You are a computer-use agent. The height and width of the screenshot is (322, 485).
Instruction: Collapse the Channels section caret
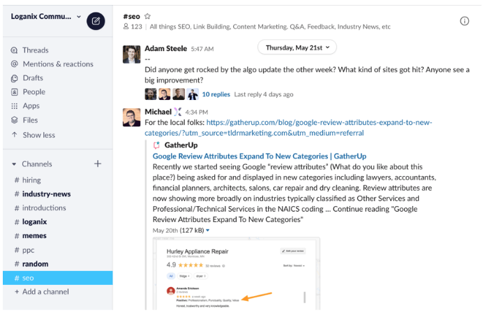tap(14, 164)
